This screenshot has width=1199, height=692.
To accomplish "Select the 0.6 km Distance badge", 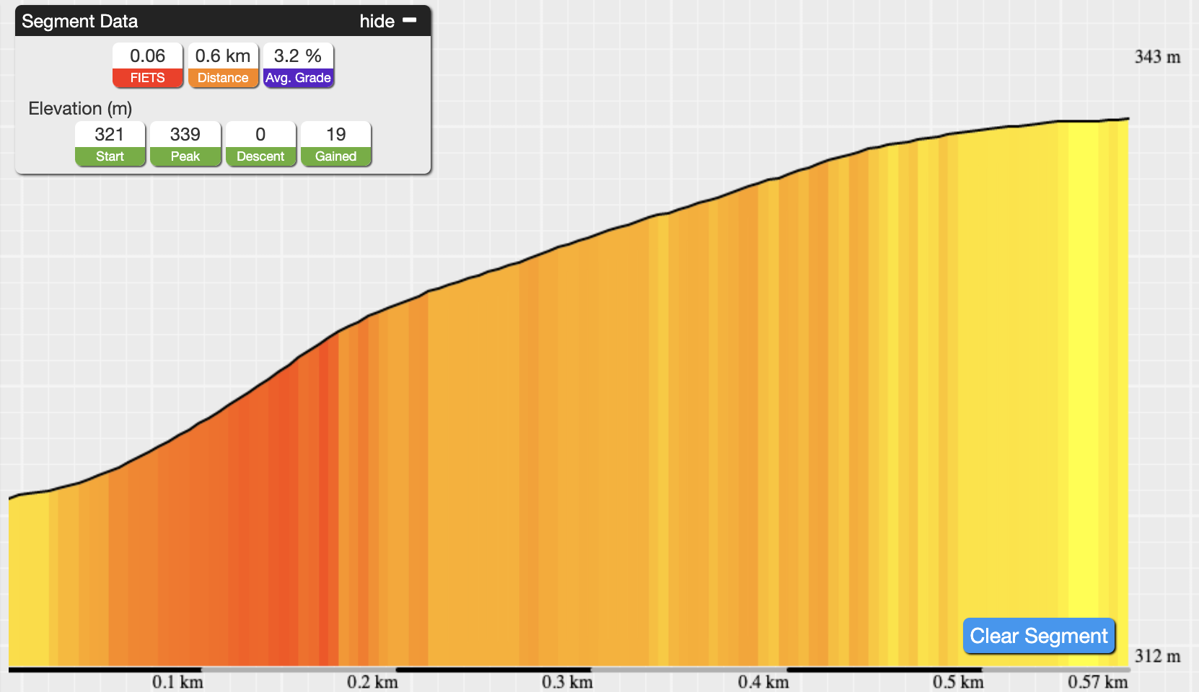I will 223,66.
